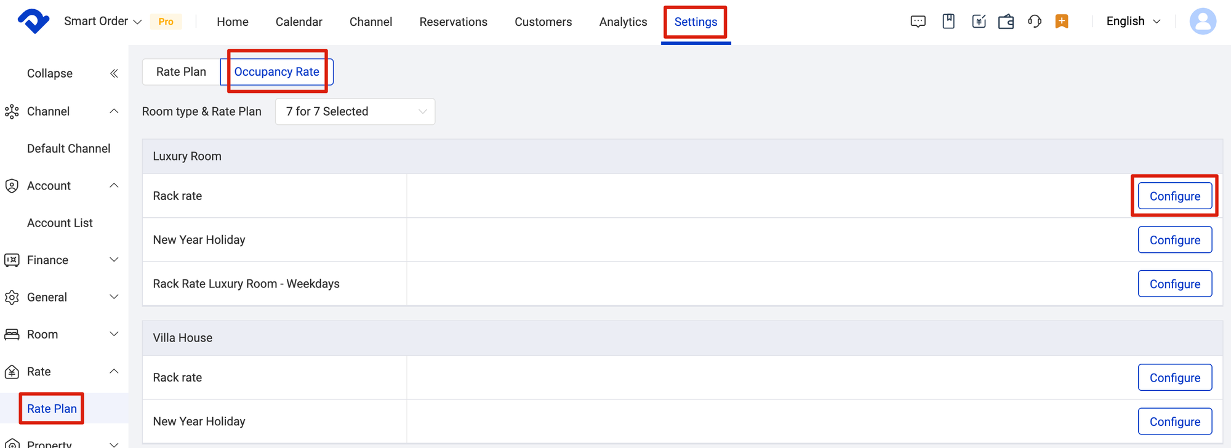Configure Luxury Room New Year Holiday rate
Viewport: 1231px width, 448px height.
pos(1174,240)
